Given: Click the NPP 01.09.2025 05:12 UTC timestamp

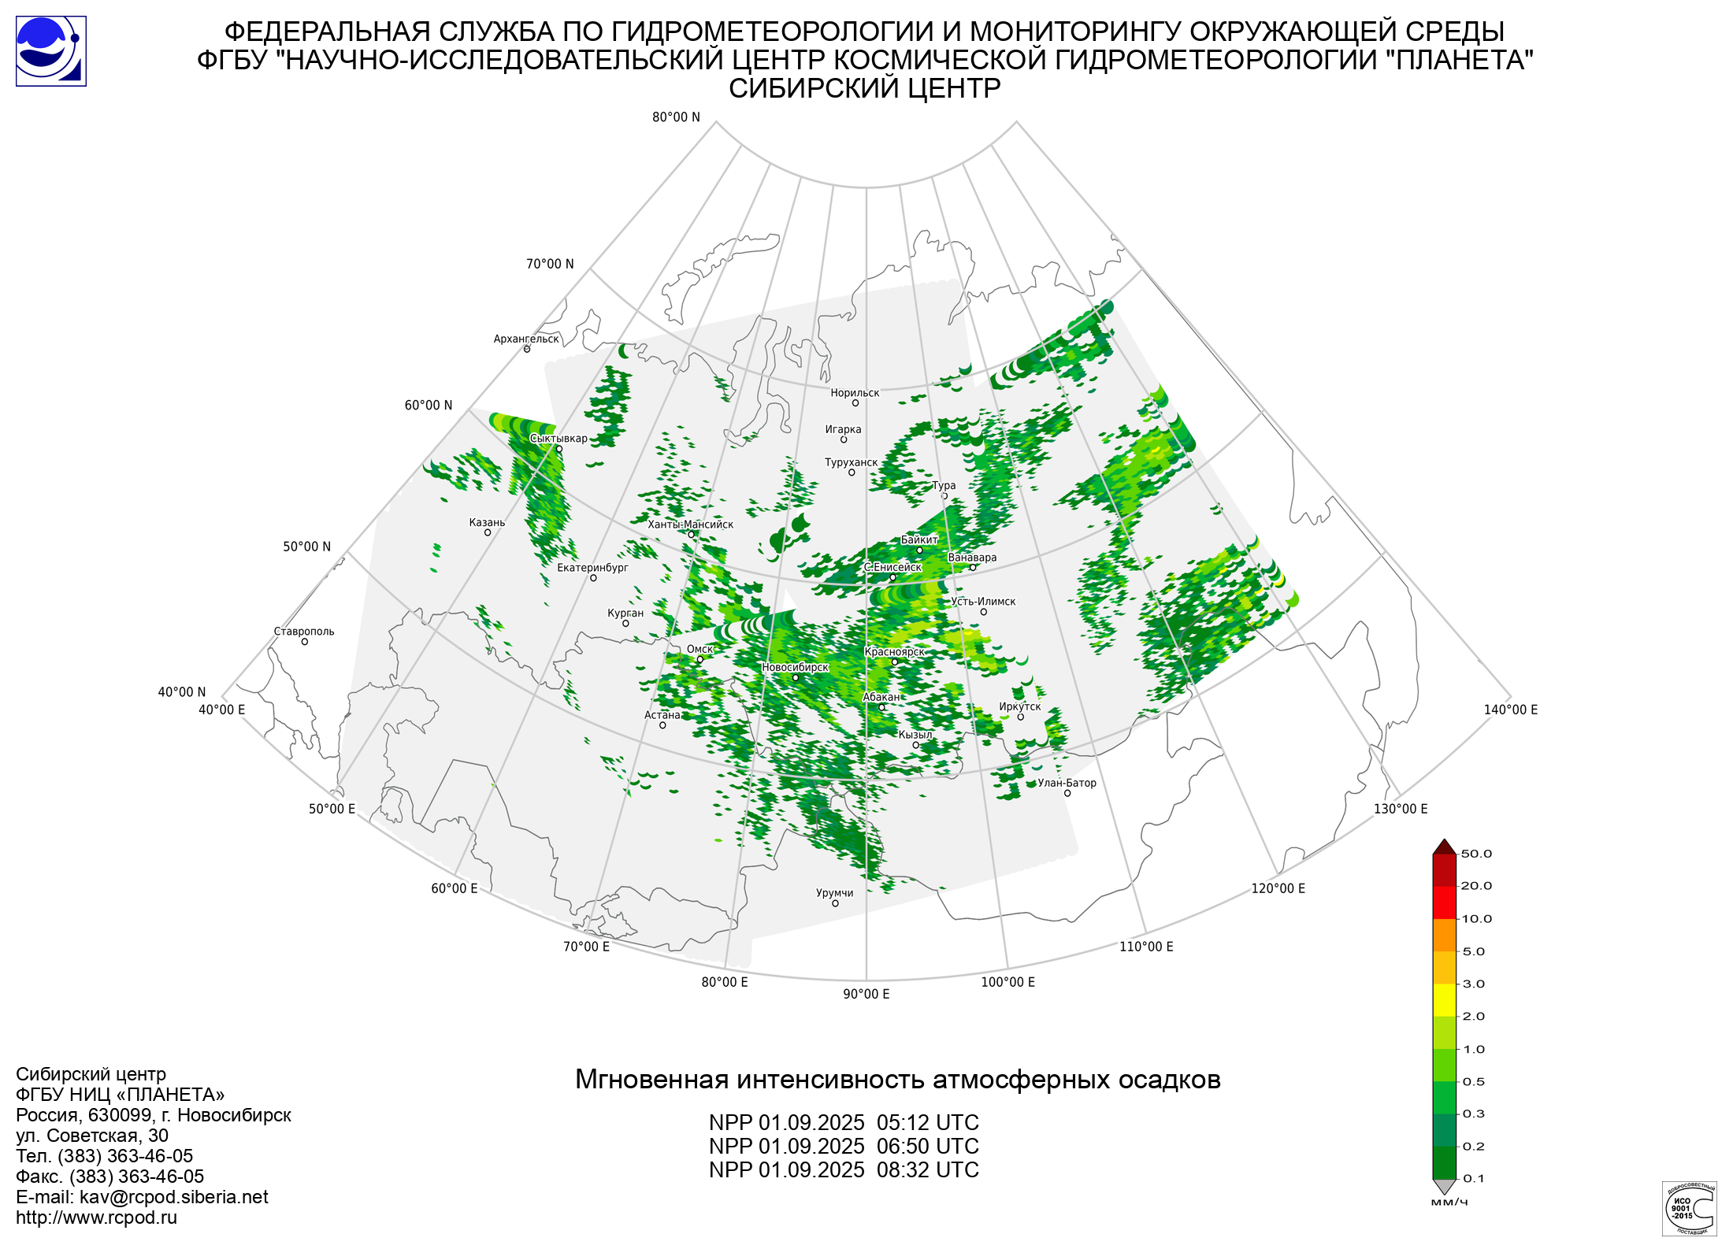Looking at the screenshot, I should pos(844,1123).
